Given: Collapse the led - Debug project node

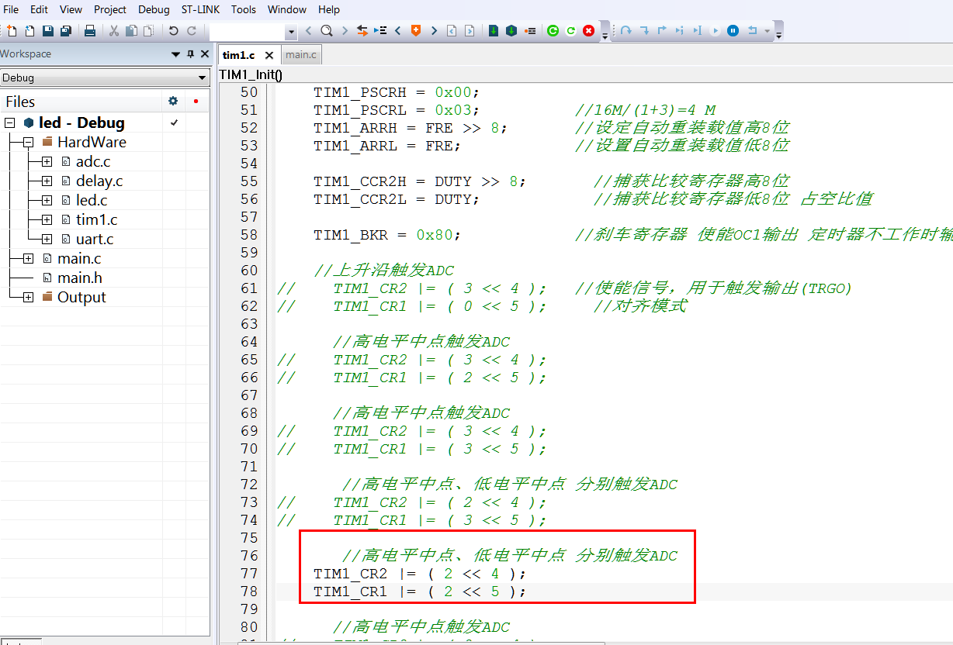Looking at the screenshot, I should [10, 123].
